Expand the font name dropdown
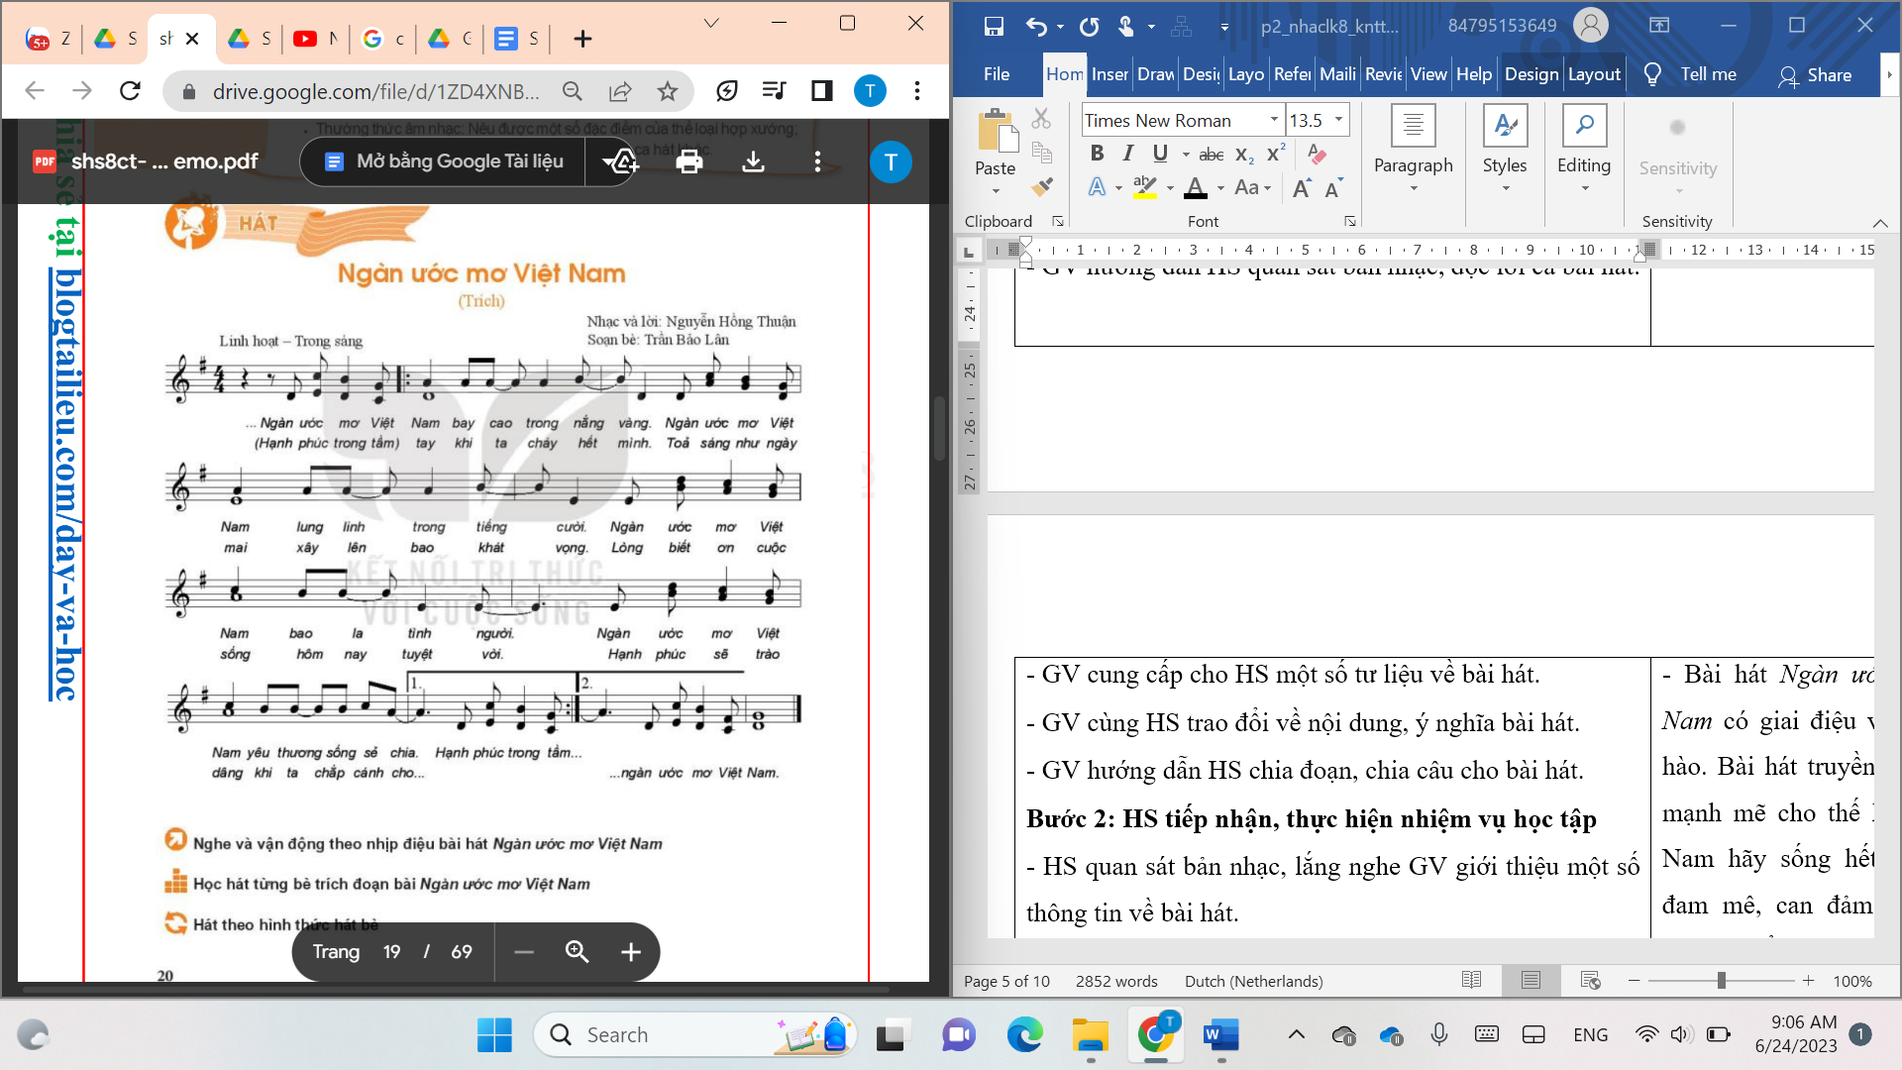This screenshot has height=1070, width=1902. tap(1274, 120)
